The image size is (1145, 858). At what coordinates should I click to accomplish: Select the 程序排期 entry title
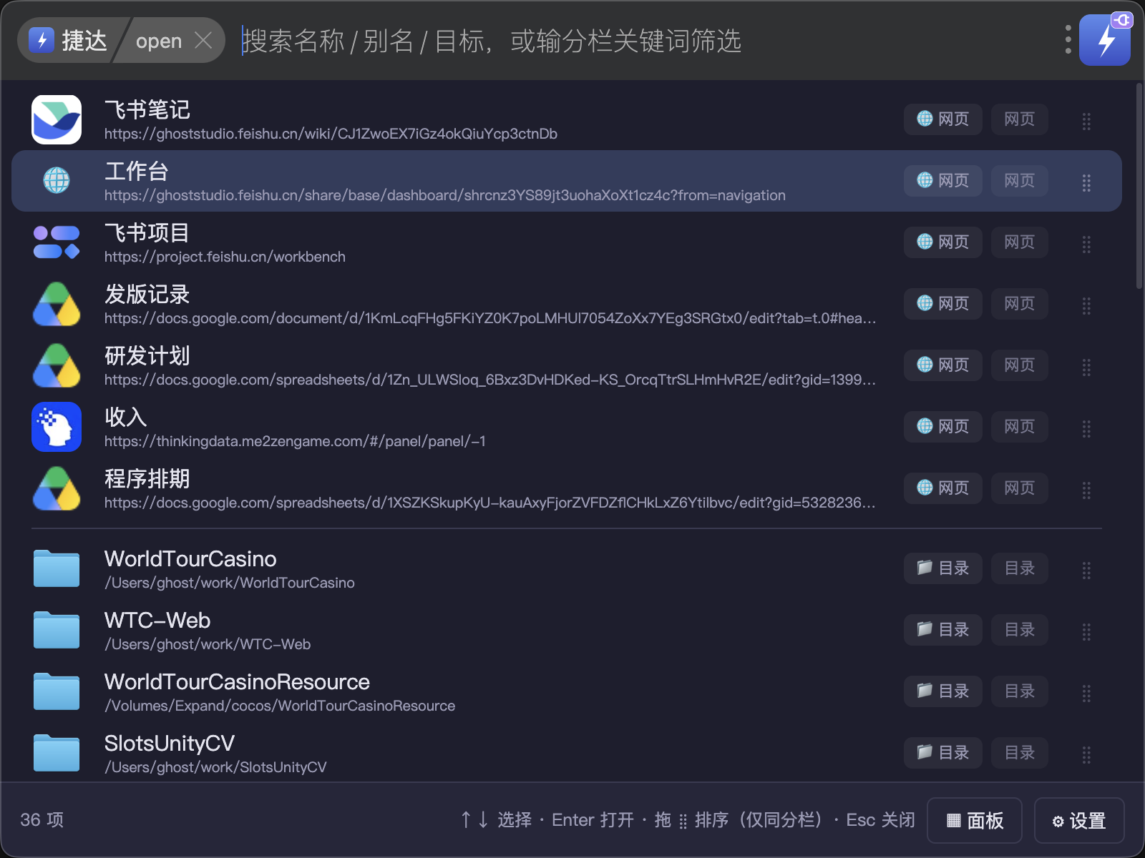(x=147, y=478)
